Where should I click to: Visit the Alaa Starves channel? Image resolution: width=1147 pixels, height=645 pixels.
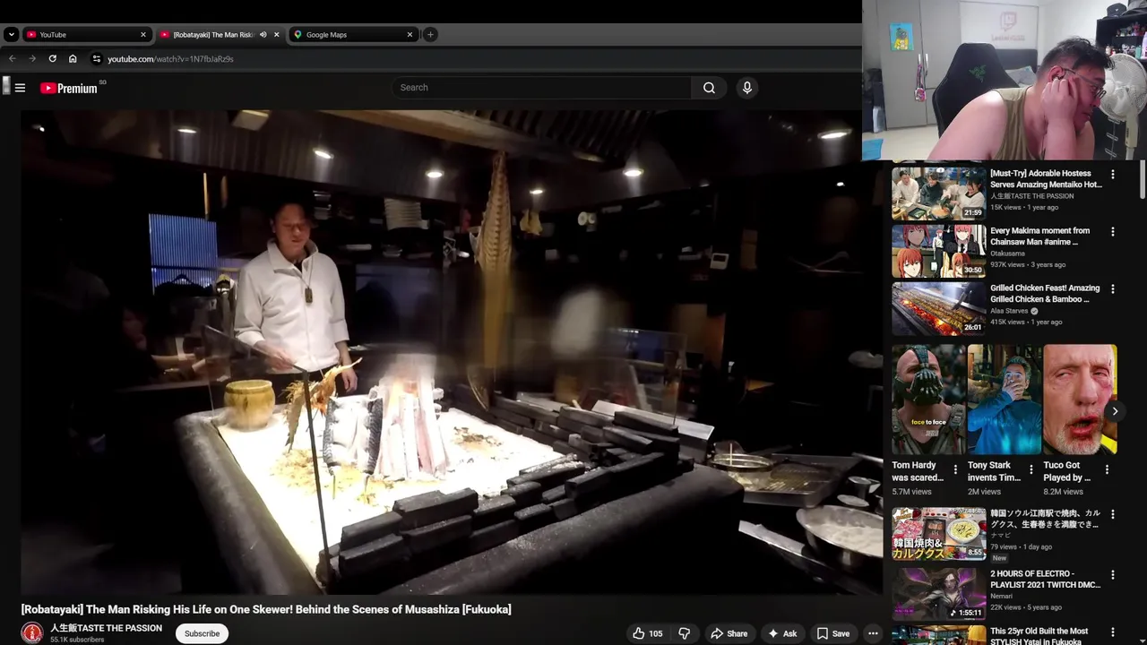tap(1009, 311)
